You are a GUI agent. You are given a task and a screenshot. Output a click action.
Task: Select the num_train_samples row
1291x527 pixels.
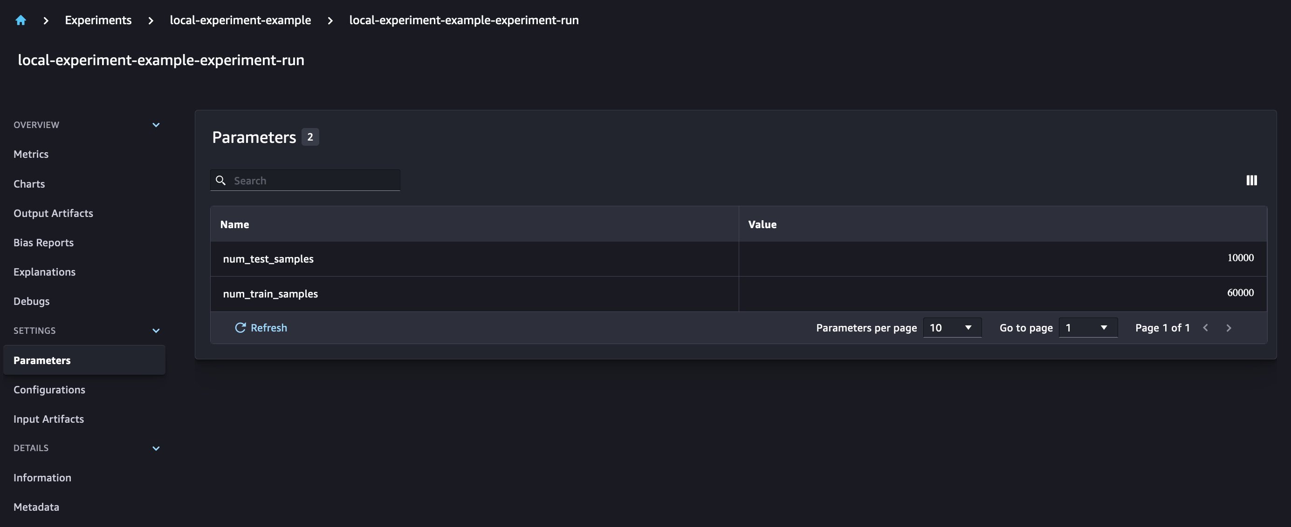click(x=271, y=294)
